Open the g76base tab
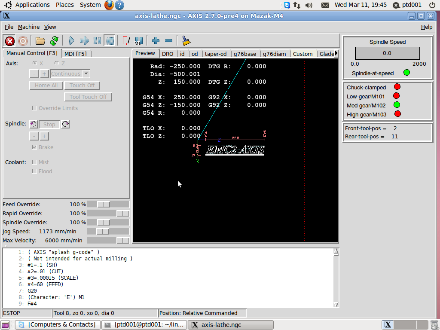The image size is (440, 330). pos(244,54)
